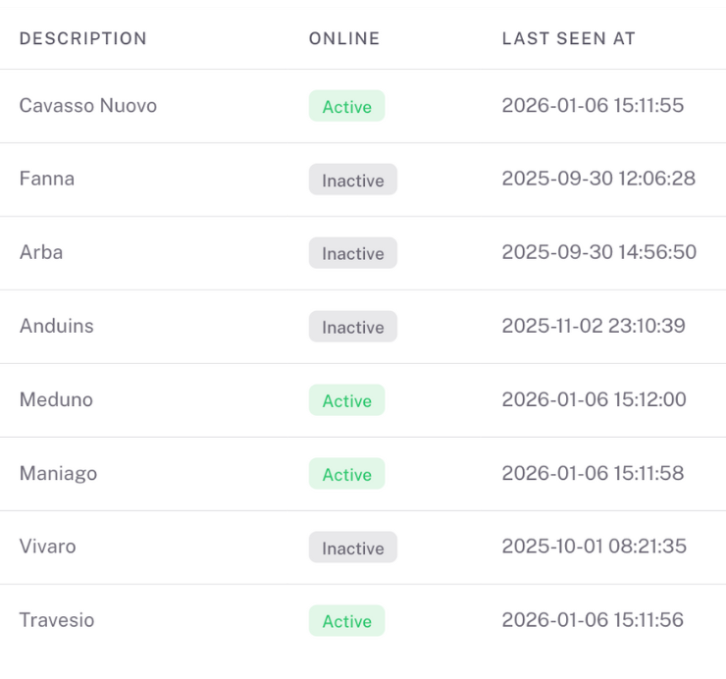Select the Fanna row description

[47, 179]
